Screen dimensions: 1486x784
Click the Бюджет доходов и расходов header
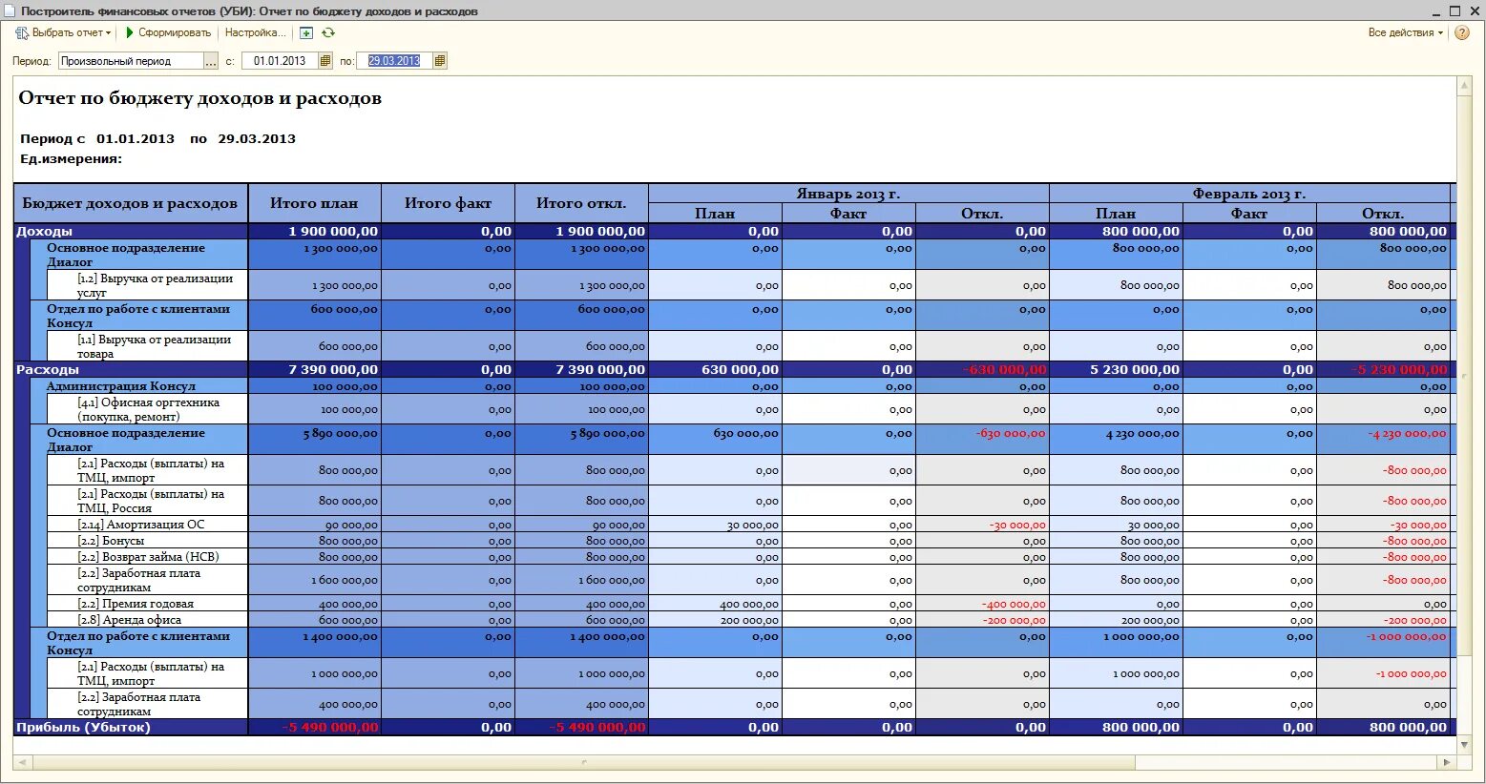[x=131, y=203]
